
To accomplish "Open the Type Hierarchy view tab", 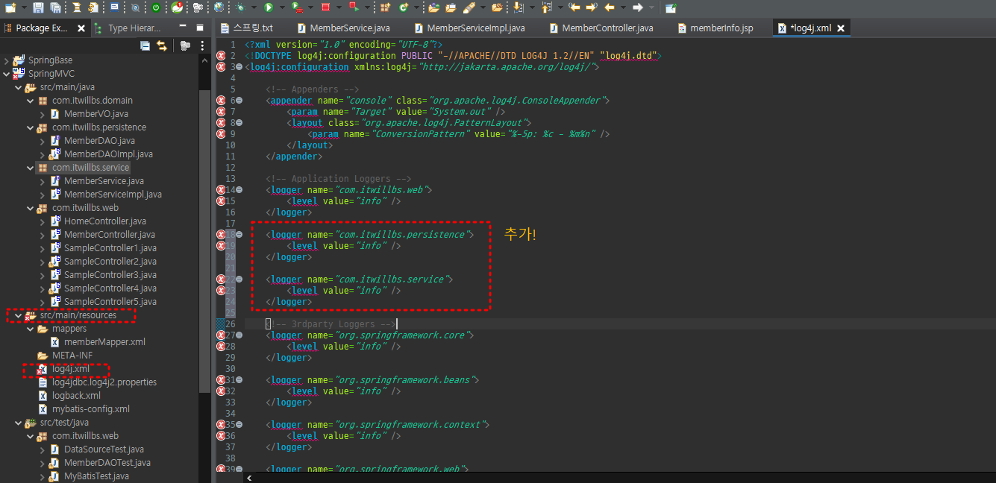I will 128,28.
